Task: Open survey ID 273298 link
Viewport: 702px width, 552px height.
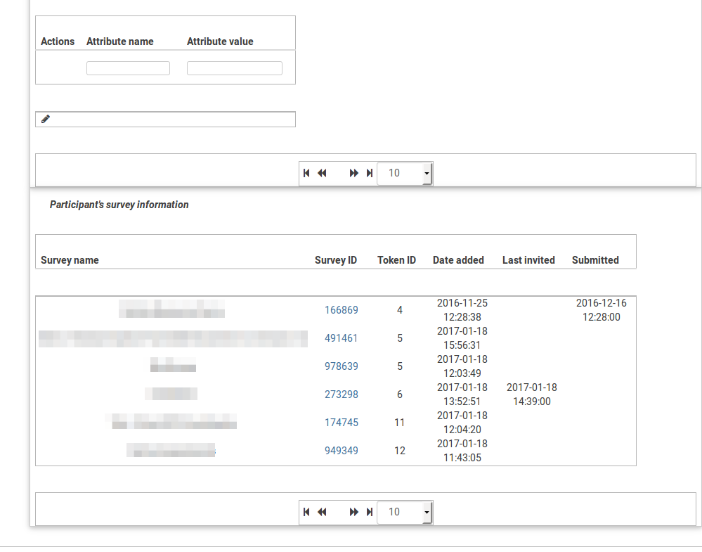Action: pyautogui.click(x=341, y=394)
